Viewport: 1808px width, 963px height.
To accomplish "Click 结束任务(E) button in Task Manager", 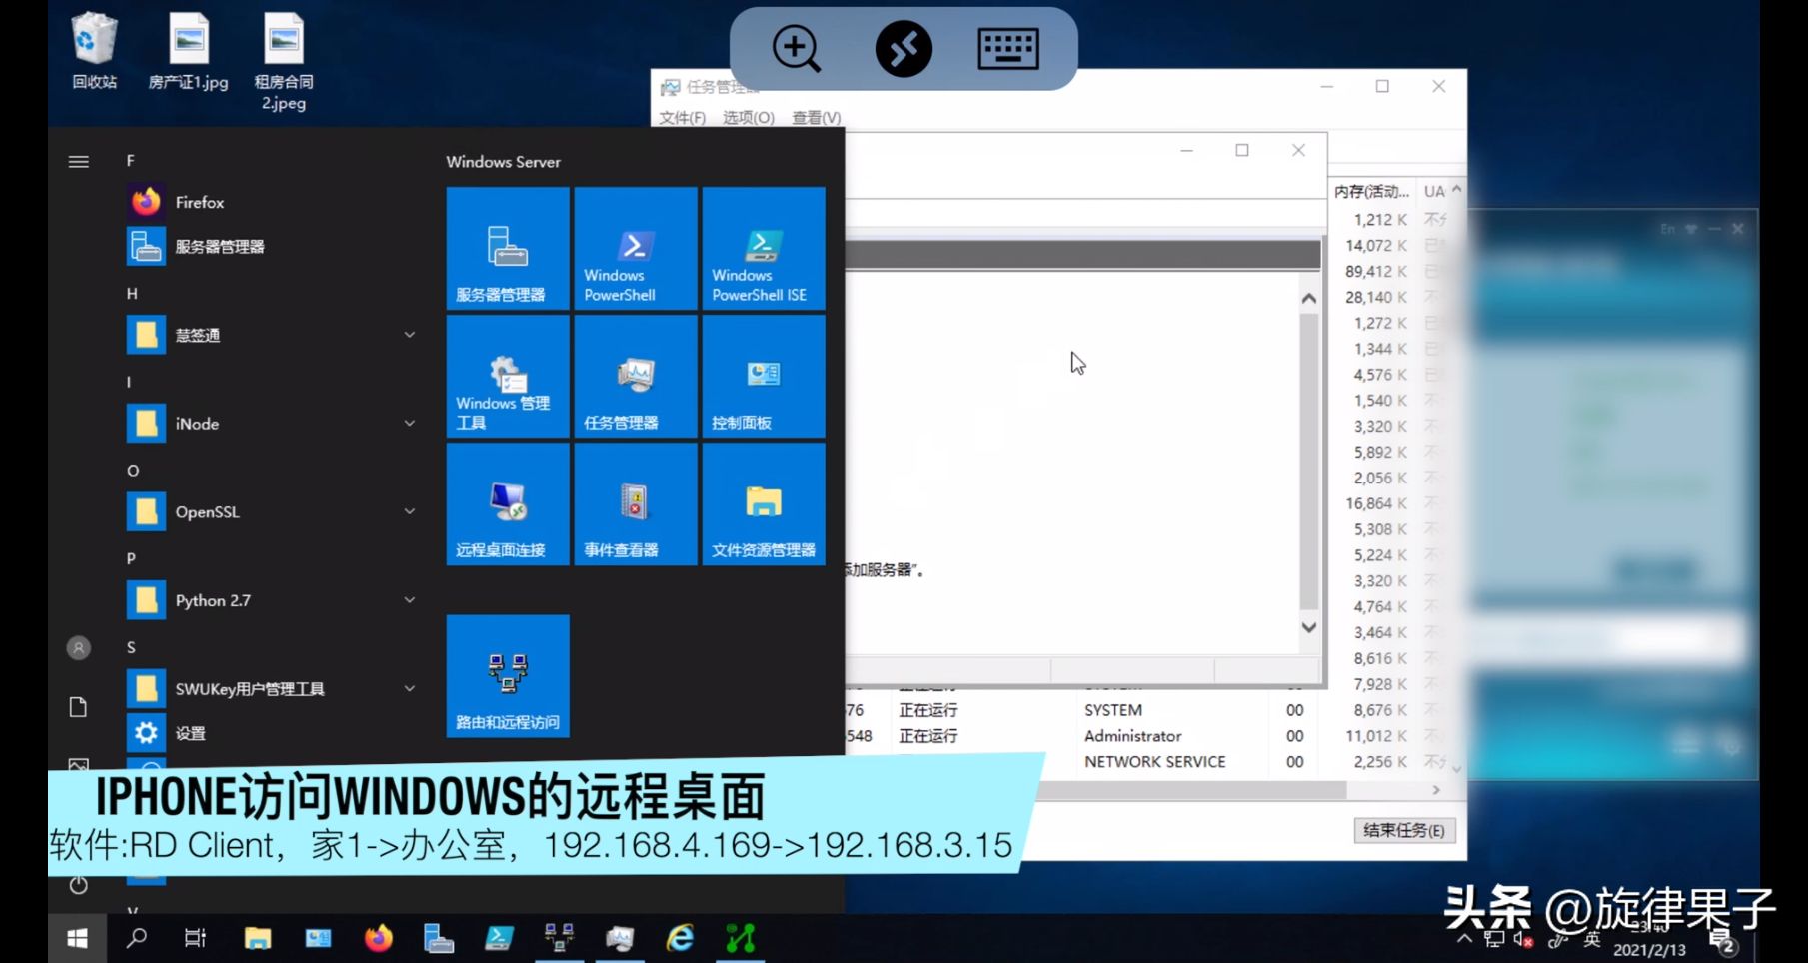I will 1403,830.
